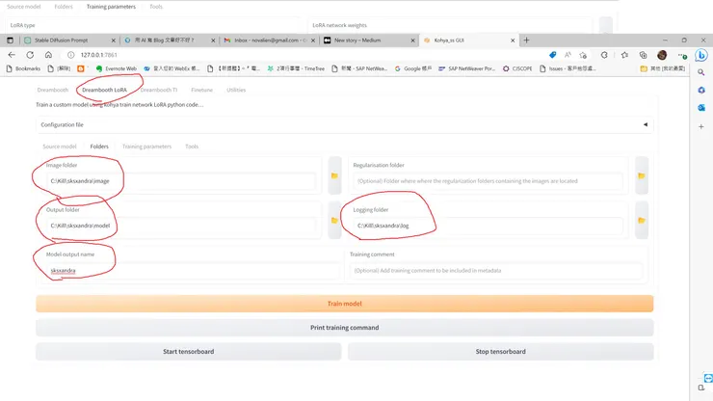Reload the current page
The image size is (713, 401).
tap(30, 55)
